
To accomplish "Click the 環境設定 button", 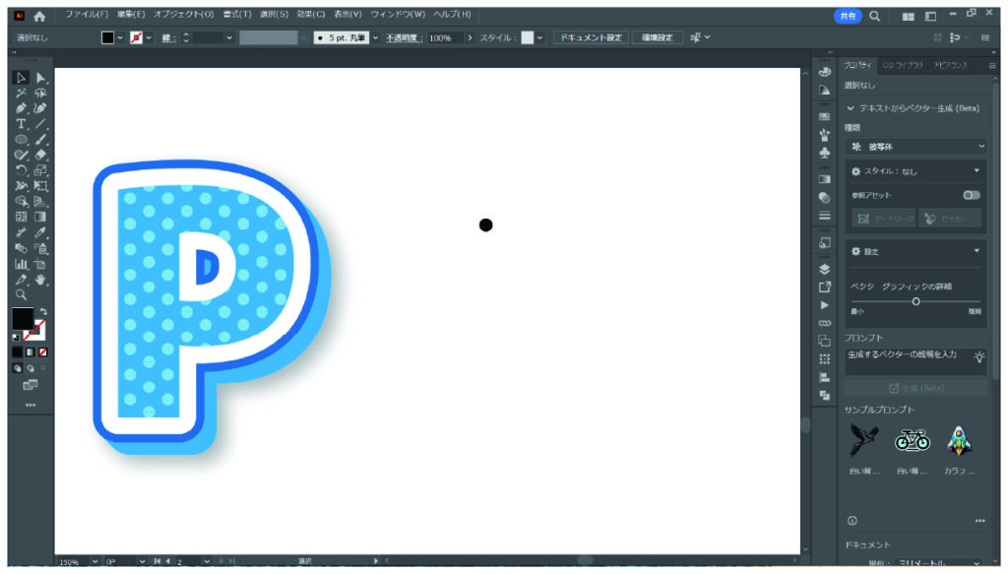I will point(657,38).
